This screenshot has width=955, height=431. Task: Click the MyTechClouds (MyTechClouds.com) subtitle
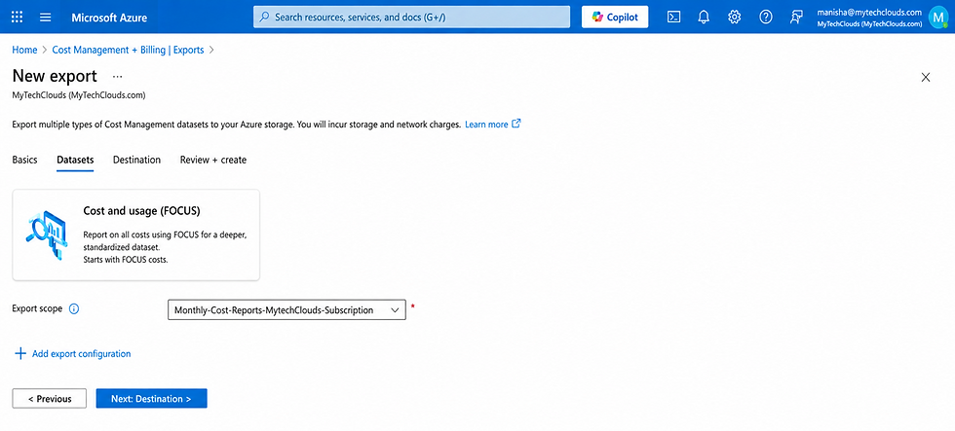(x=79, y=95)
